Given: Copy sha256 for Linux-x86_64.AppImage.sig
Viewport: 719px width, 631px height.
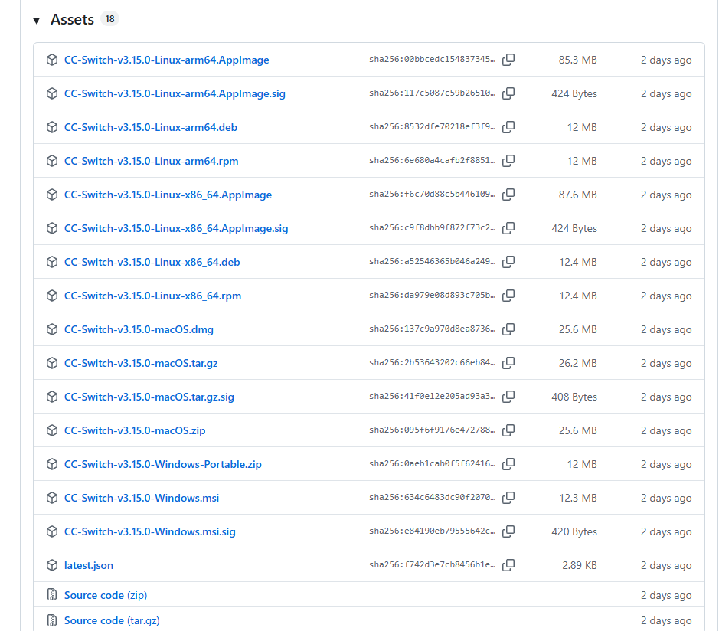Looking at the screenshot, I should pos(508,228).
